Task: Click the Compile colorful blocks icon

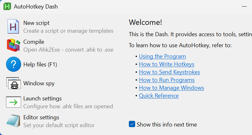Action: click(x=14, y=45)
